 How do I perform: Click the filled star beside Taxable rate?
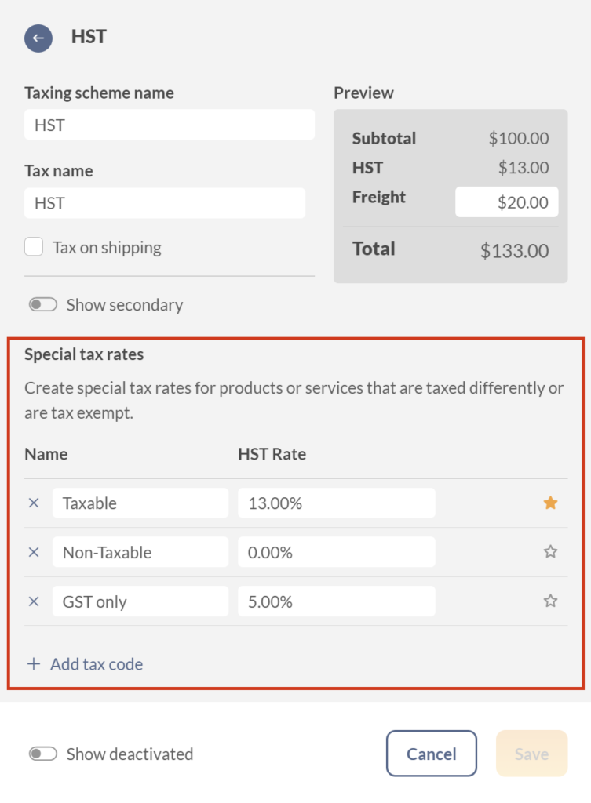550,502
